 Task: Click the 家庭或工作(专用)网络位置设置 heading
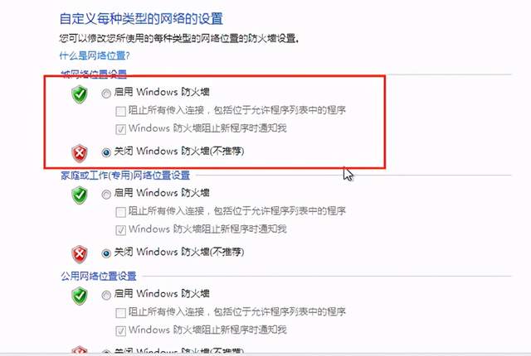(x=125, y=175)
